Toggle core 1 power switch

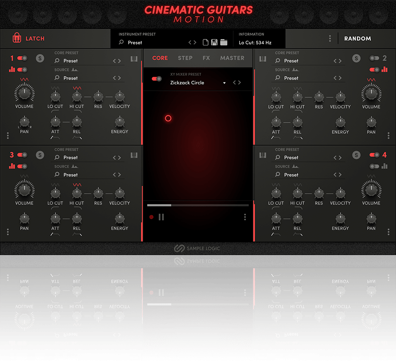22,58
